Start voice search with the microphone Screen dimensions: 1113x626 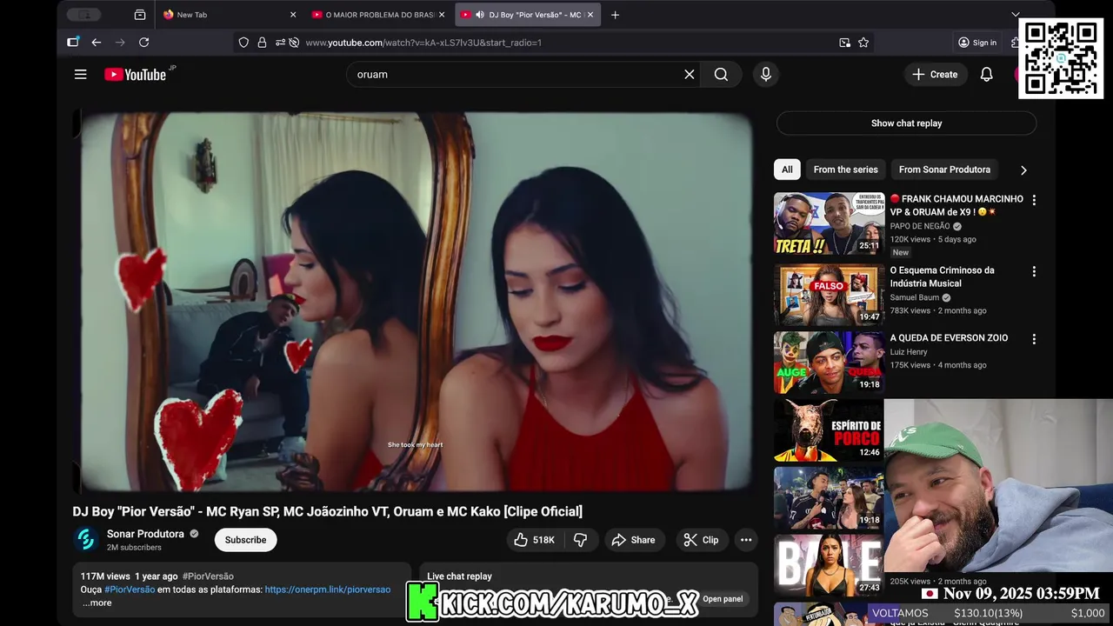pyautogui.click(x=766, y=75)
